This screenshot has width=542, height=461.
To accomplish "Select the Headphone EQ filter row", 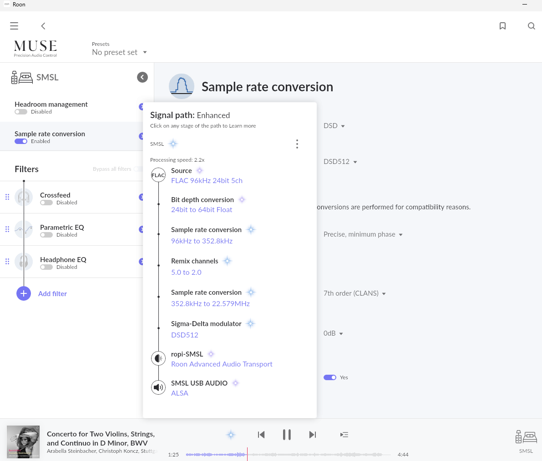I will pos(71,262).
